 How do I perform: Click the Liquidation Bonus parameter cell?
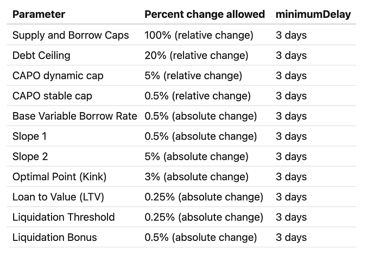click(x=54, y=237)
